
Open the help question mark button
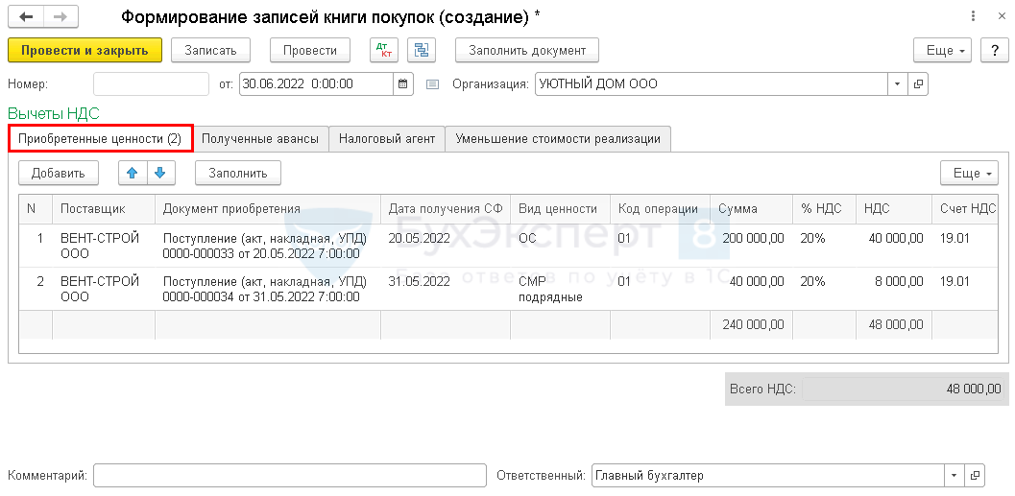click(993, 50)
